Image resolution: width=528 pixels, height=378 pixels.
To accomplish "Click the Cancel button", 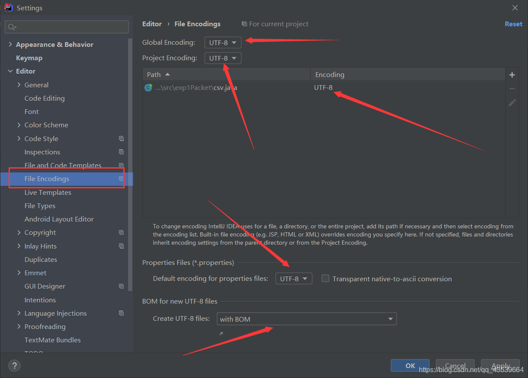I will point(455,366).
